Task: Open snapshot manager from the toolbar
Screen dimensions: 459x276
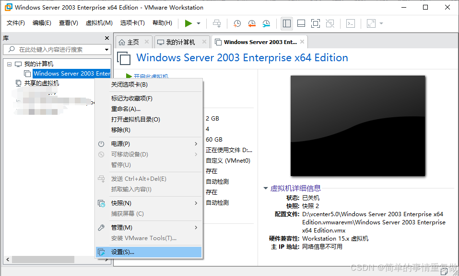Action: (x=266, y=23)
